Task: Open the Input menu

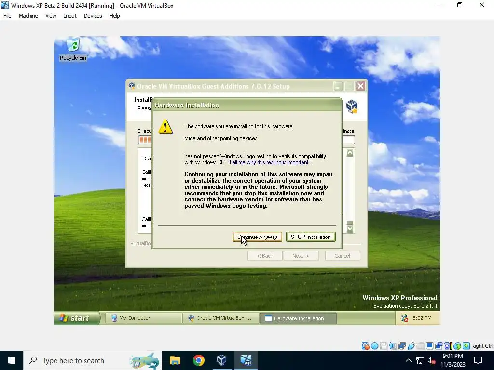Action: pyautogui.click(x=70, y=16)
